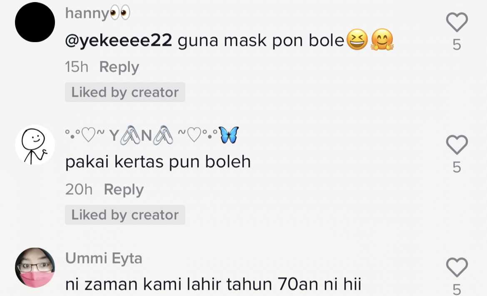Open the stick figure avatar profile

point(35,145)
